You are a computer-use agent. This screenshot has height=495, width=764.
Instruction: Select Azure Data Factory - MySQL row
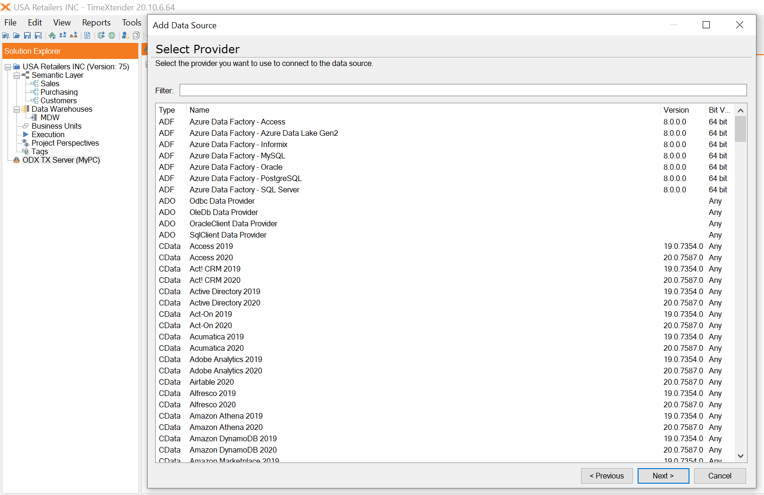(x=445, y=156)
